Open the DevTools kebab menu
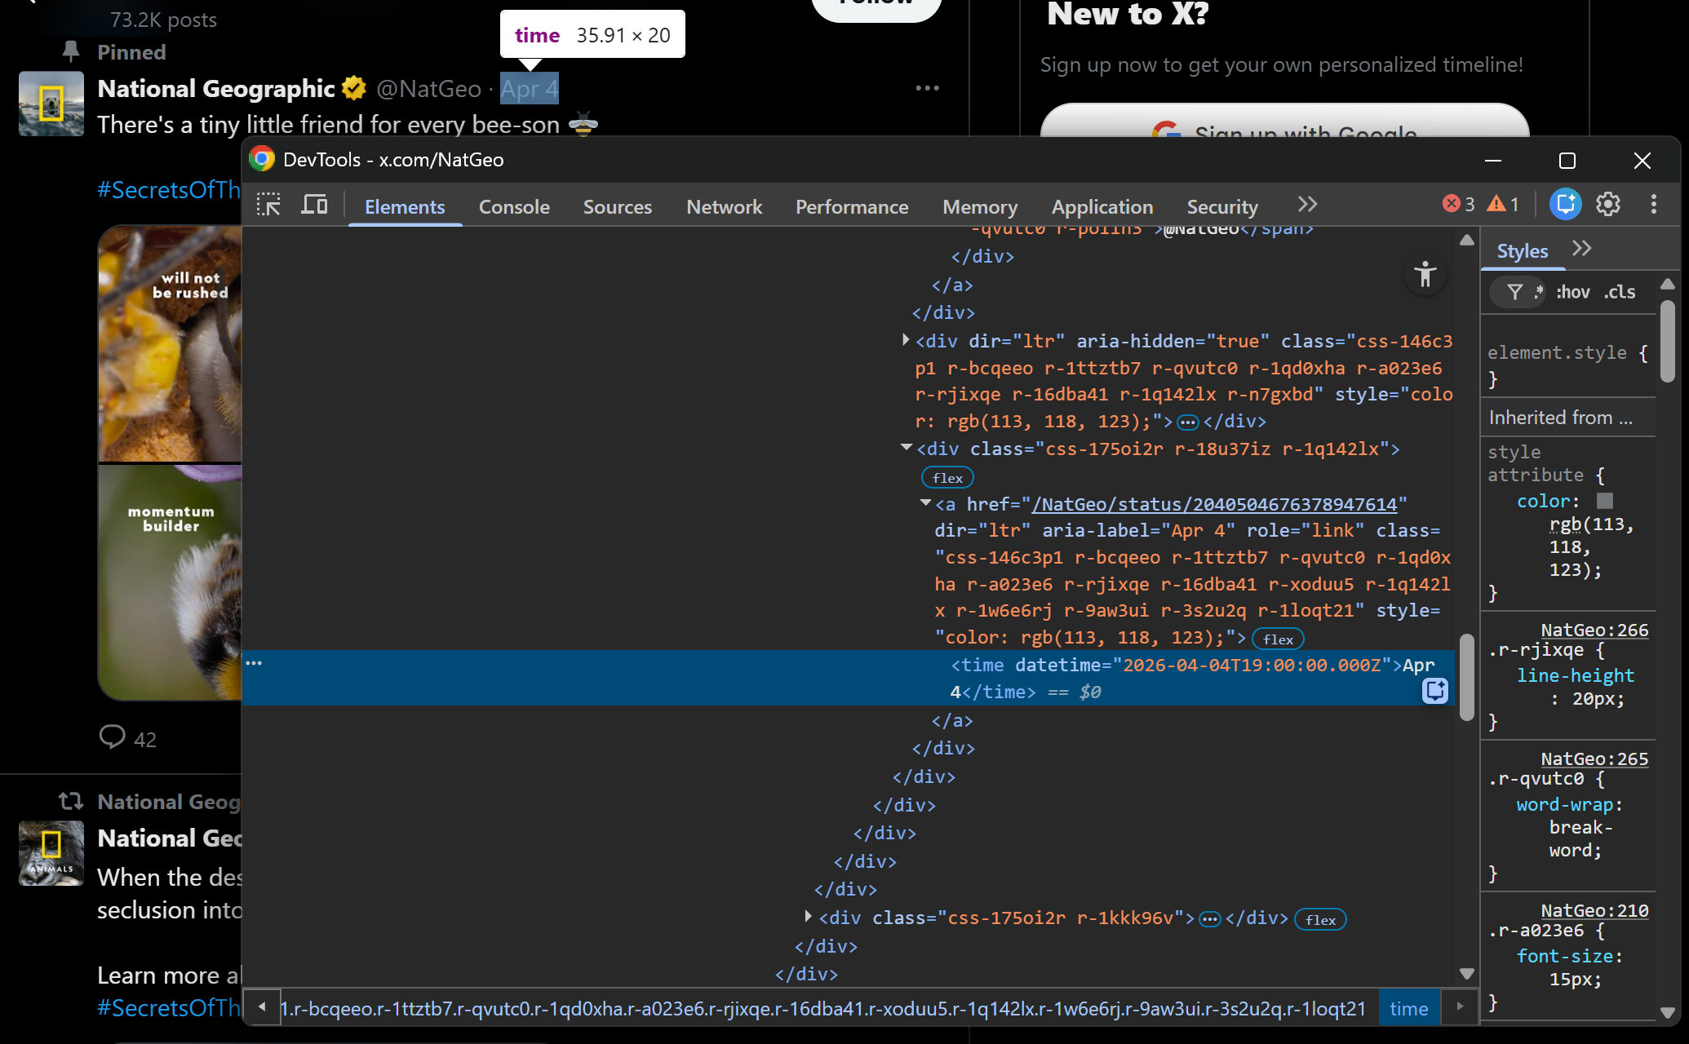 [x=1654, y=204]
